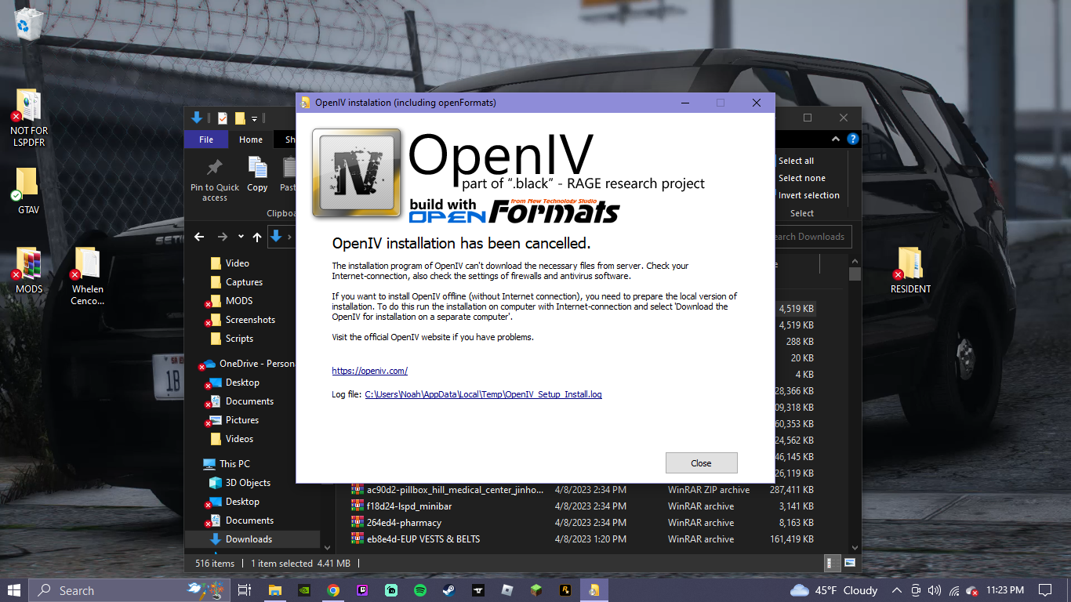1071x602 pixels.
Task: Open the OpenIV_Setup_Install.log file link
Action: (x=483, y=394)
